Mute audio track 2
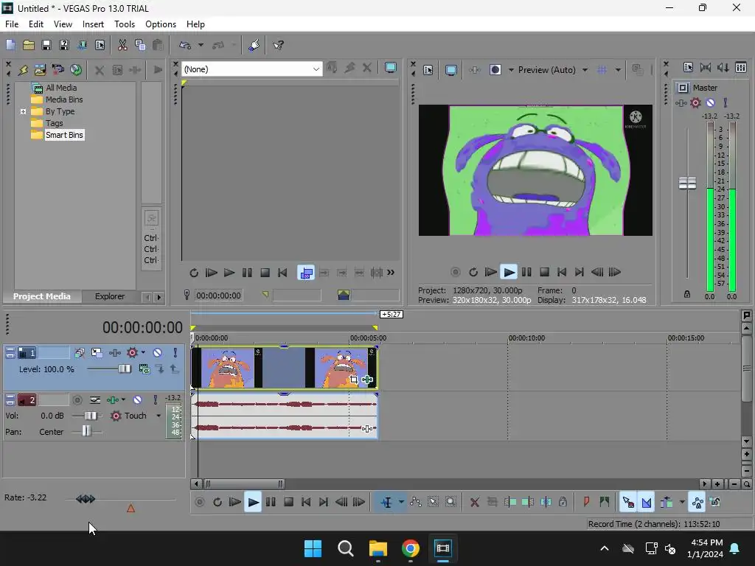 point(138,400)
